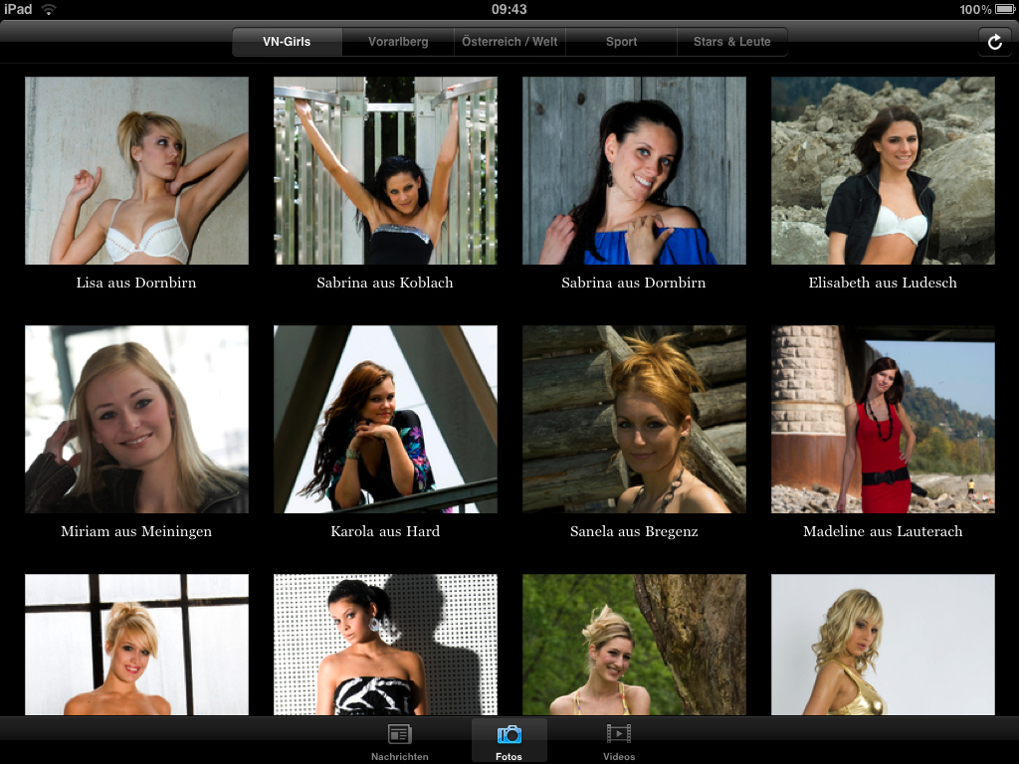Tap the Wi-Fi status icon
The image size is (1019, 764).
coord(49,9)
